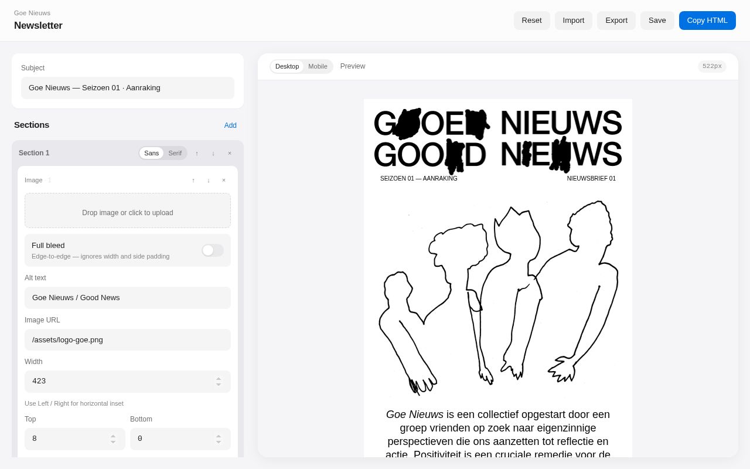Click the Bottom padding input
Image resolution: width=750 pixels, height=469 pixels.
click(x=180, y=439)
